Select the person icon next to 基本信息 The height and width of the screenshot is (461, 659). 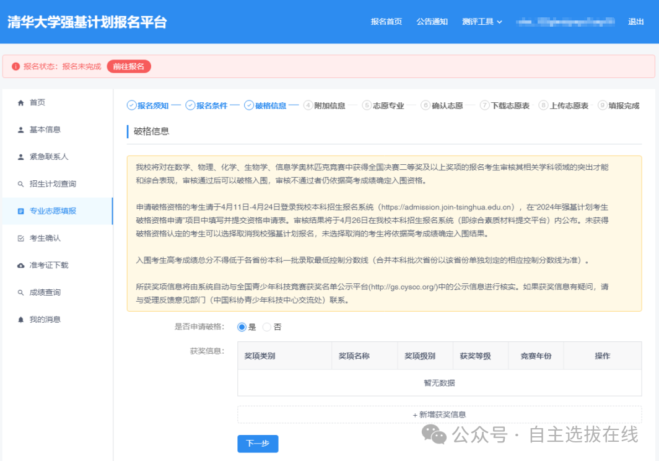[22, 129]
